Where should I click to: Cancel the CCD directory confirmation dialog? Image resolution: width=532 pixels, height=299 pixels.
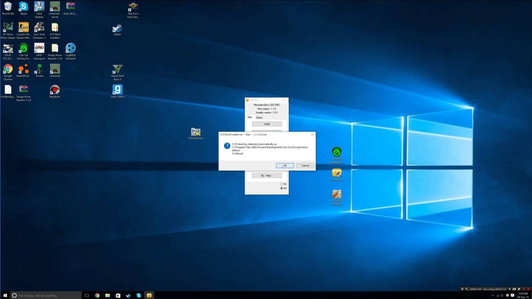(x=305, y=165)
